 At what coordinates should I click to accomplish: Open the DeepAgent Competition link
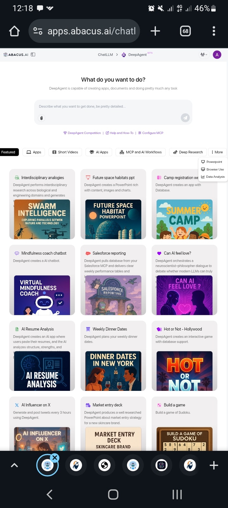[x=82, y=133]
